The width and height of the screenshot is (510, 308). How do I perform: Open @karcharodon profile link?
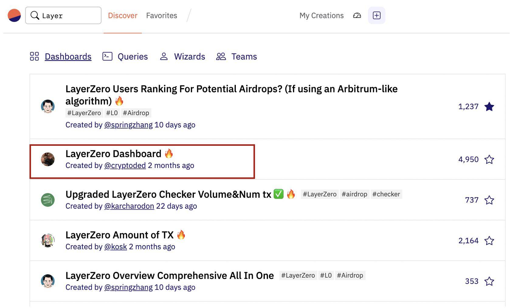click(129, 206)
